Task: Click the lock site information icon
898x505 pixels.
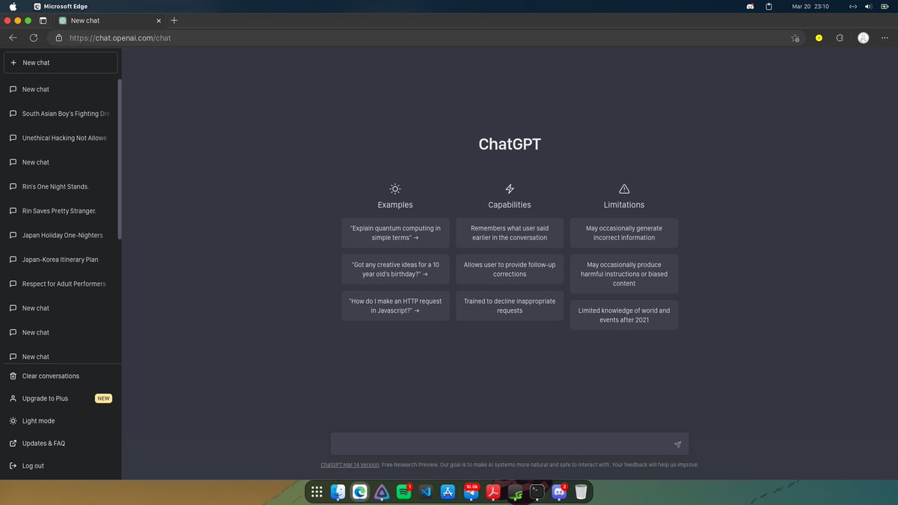Action: click(x=58, y=37)
